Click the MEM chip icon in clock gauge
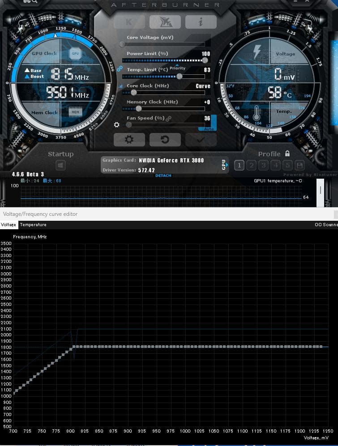Viewport: 338px width, 446px height. pyautogui.click(x=75, y=112)
